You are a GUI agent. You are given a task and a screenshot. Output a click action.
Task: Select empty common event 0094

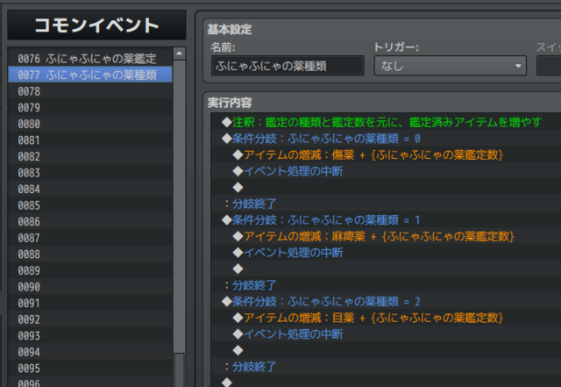click(90, 352)
